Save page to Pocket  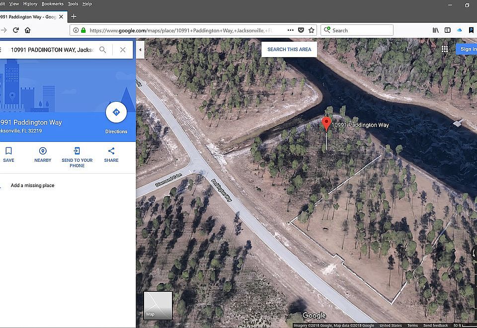click(x=301, y=30)
